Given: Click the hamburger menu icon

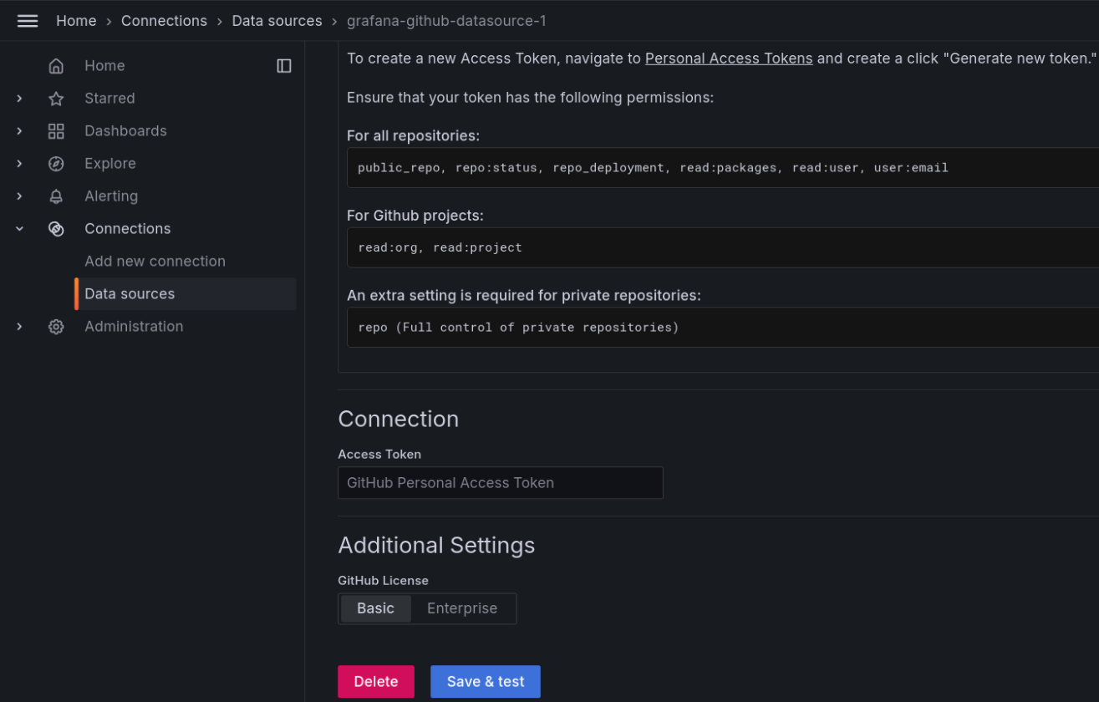Looking at the screenshot, I should click(28, 21).
